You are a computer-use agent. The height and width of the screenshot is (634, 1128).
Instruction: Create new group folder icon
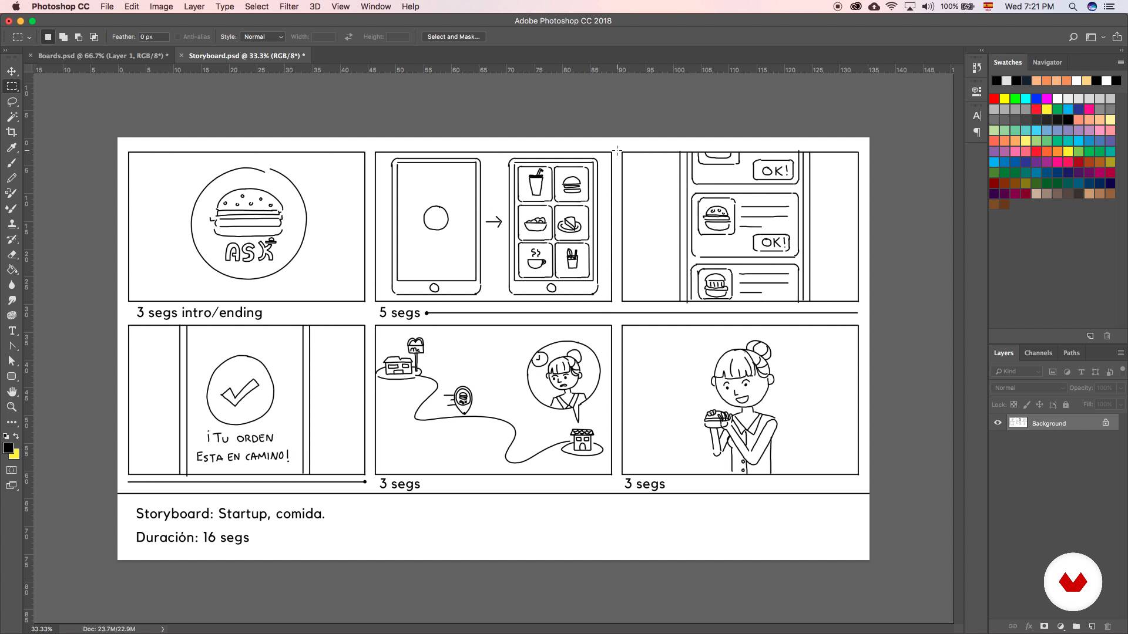pyautogui.click(x=1076, y=626)
